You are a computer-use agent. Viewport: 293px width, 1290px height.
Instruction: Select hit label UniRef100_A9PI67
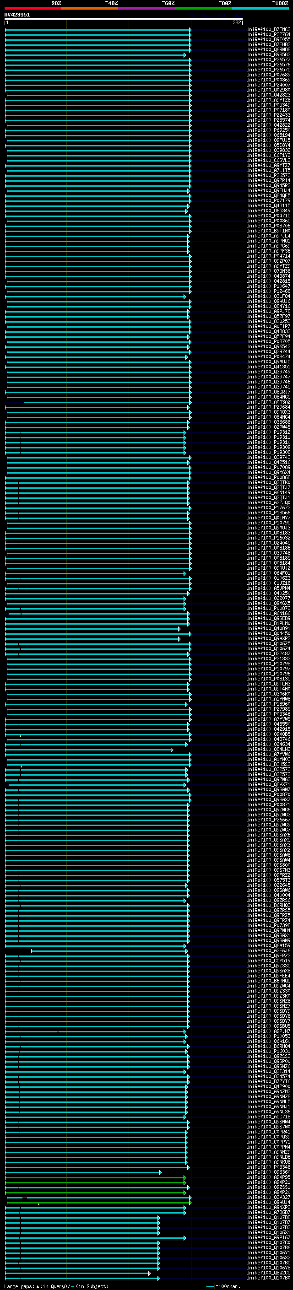268,1237
